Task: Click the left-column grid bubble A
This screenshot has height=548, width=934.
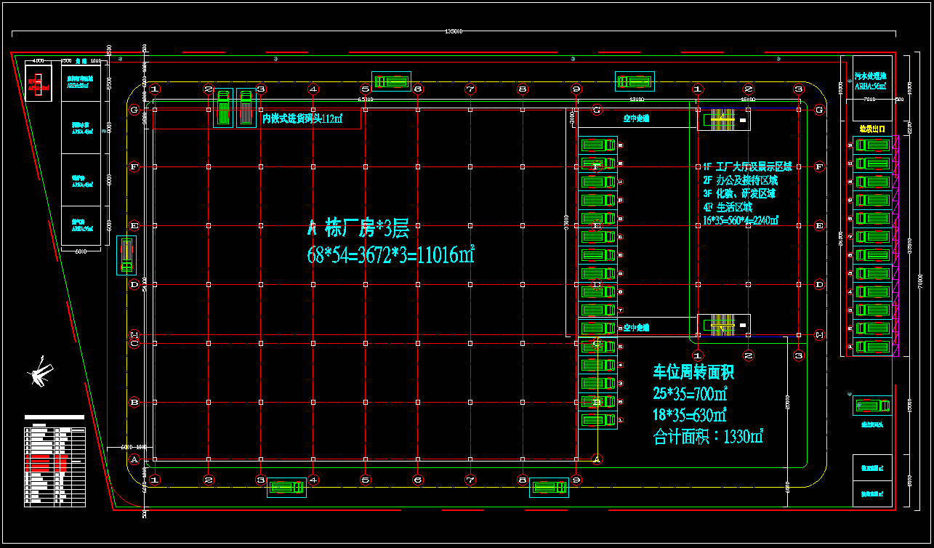Action: click(134, 459)
